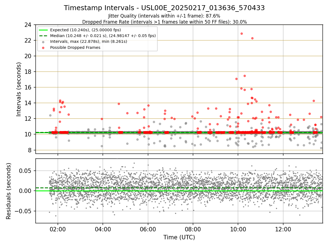Click the x-axis tick label '06:00'

point(148,229)
